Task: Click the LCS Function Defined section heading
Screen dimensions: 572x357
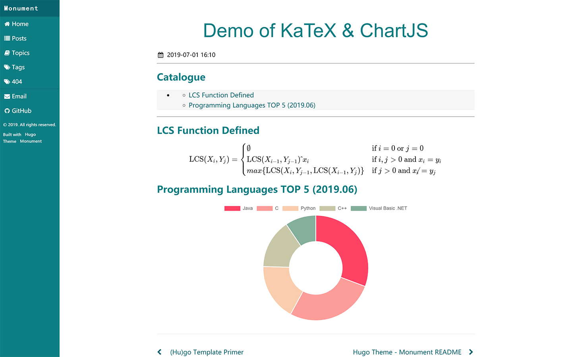Action: click(208, 131)
